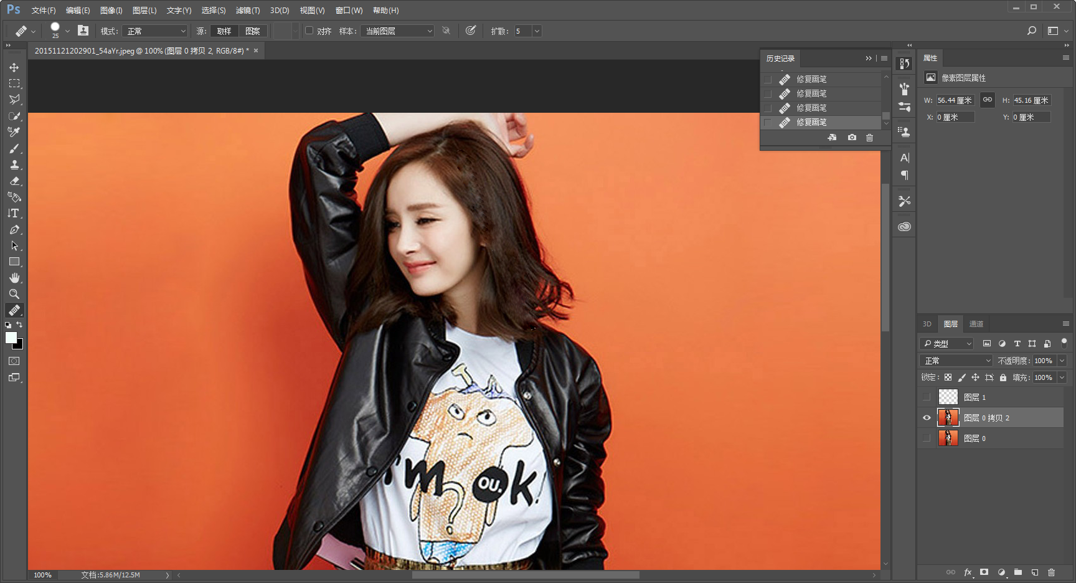The image size is (1076, 583).
Task: Open the 窗口(W) menu
Action: (x=349, y=11)
